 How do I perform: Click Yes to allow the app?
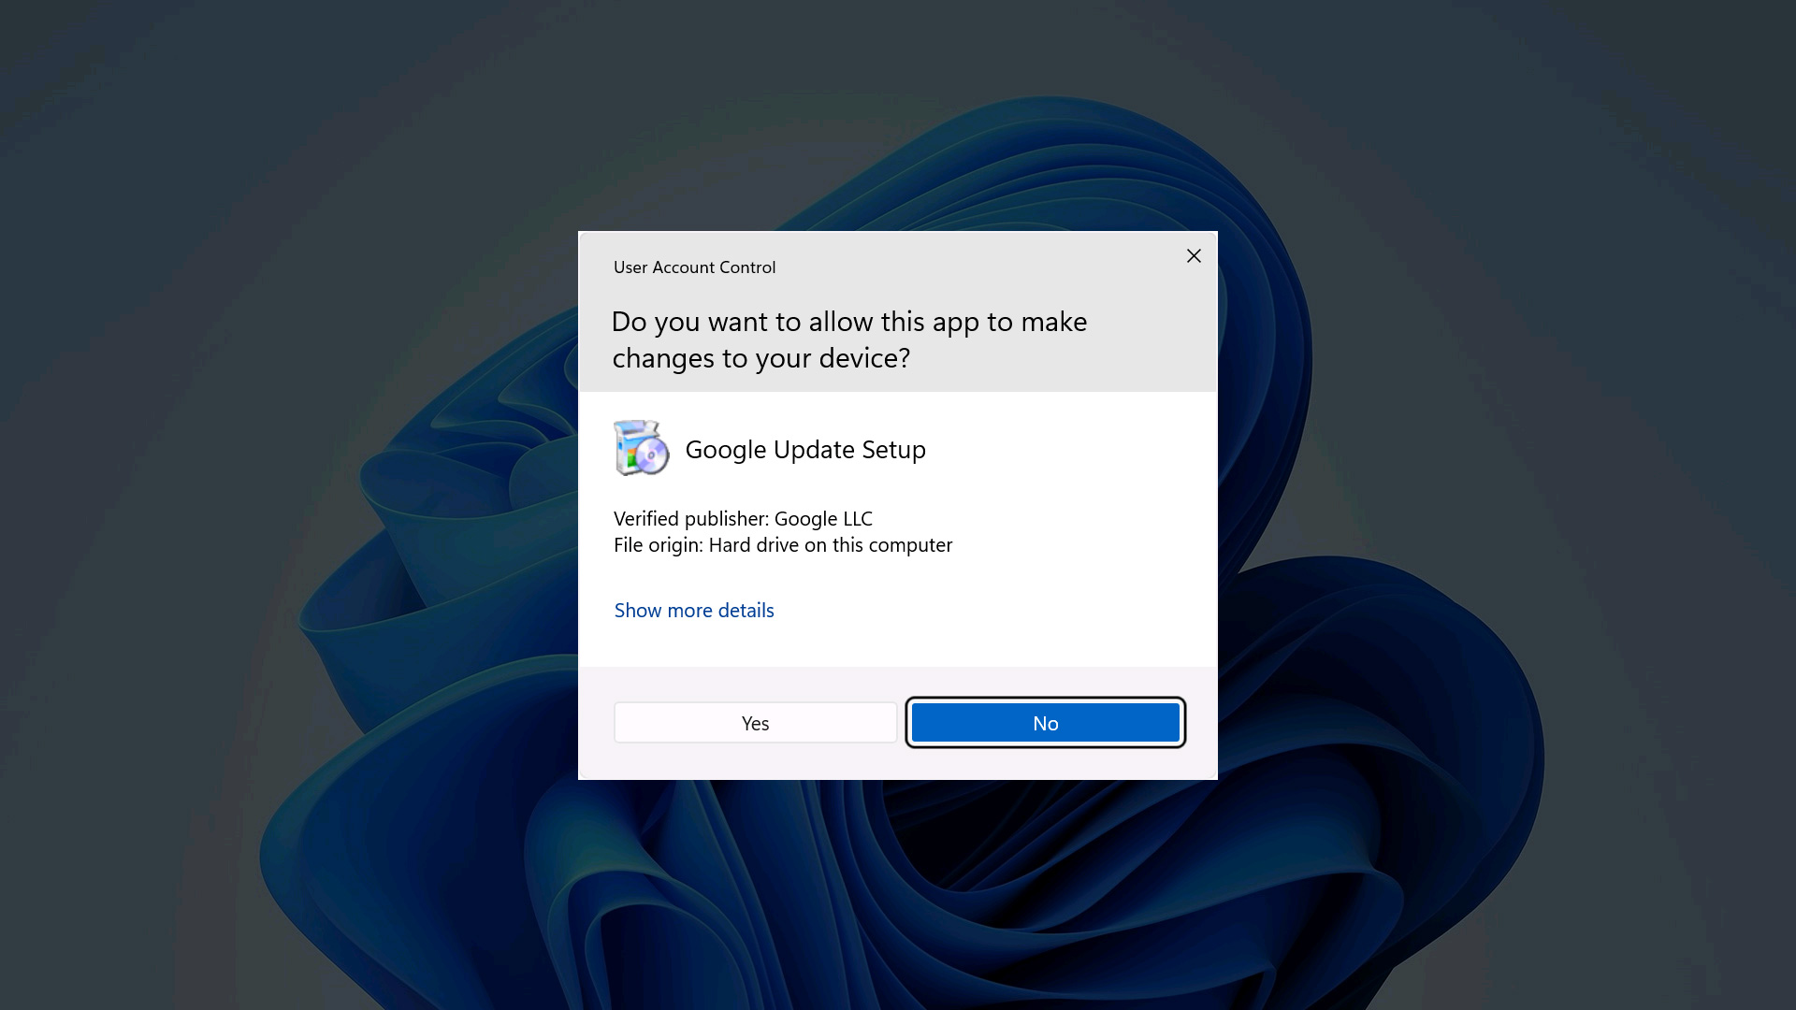(755, 723)
